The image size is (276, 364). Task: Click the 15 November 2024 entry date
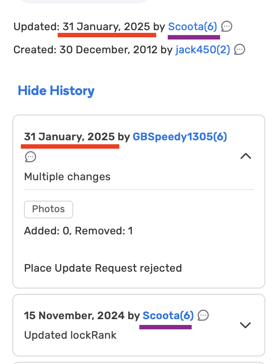click(x=75, y=316)
